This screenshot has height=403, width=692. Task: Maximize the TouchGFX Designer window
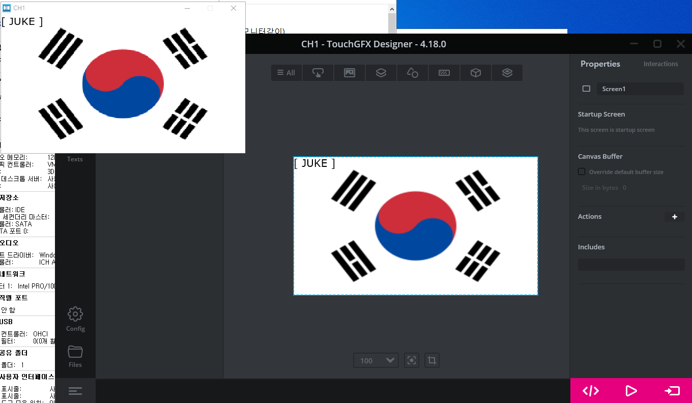[x=657, y=44]
